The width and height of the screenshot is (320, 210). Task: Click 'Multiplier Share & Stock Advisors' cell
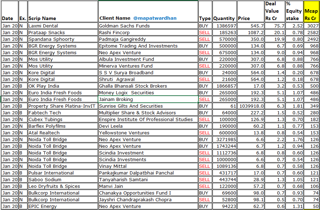point(148,113)
